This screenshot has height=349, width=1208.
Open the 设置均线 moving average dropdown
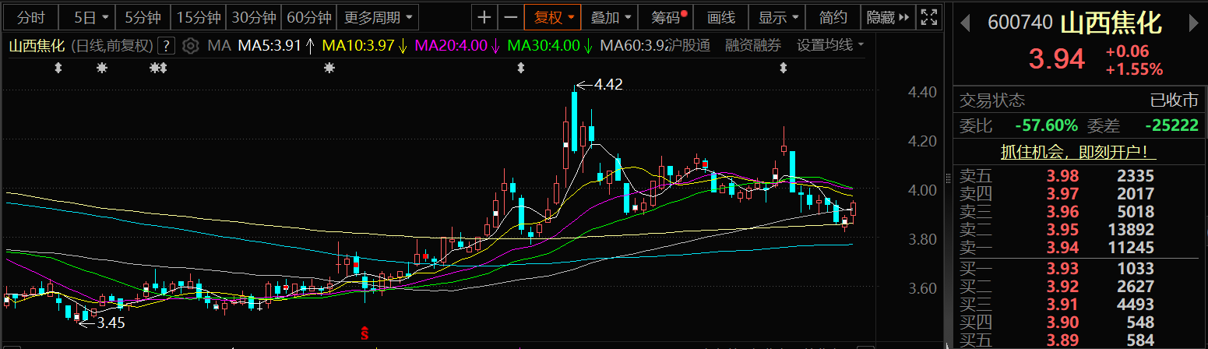point(830,45)
